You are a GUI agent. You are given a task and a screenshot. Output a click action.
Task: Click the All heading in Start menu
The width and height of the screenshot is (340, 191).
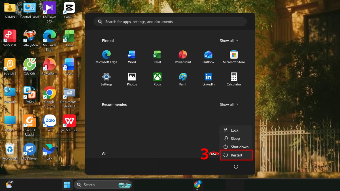[x=104, y=153]
